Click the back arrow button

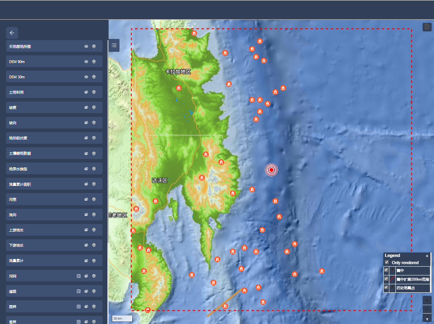12,33
